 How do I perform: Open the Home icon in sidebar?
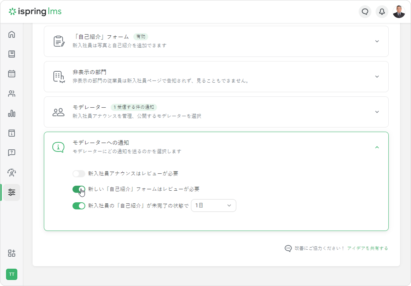pos(12,35)
